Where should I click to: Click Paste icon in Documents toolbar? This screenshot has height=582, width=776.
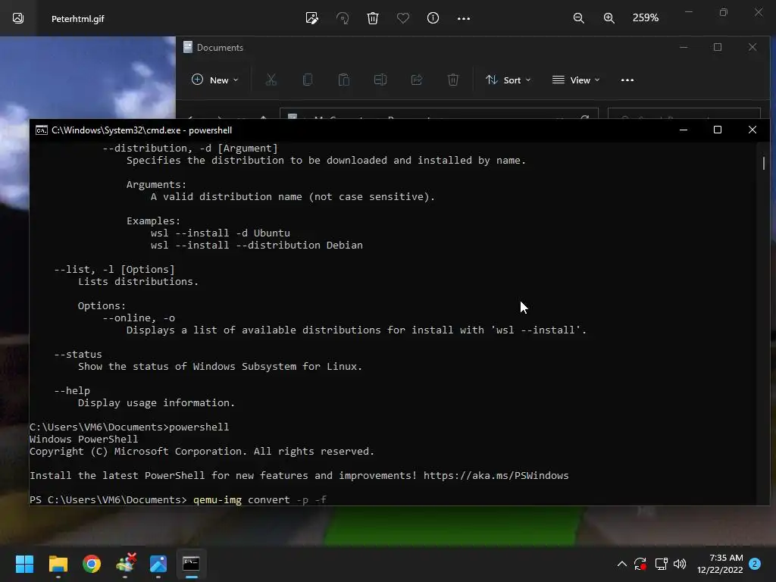pos(344,80)
